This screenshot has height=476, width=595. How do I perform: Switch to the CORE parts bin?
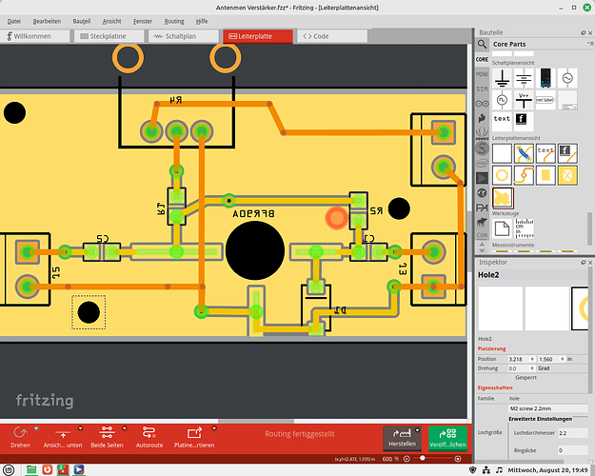(x=482, y=58)
